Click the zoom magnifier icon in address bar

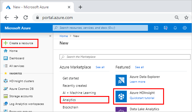click(x=177, y=17)
